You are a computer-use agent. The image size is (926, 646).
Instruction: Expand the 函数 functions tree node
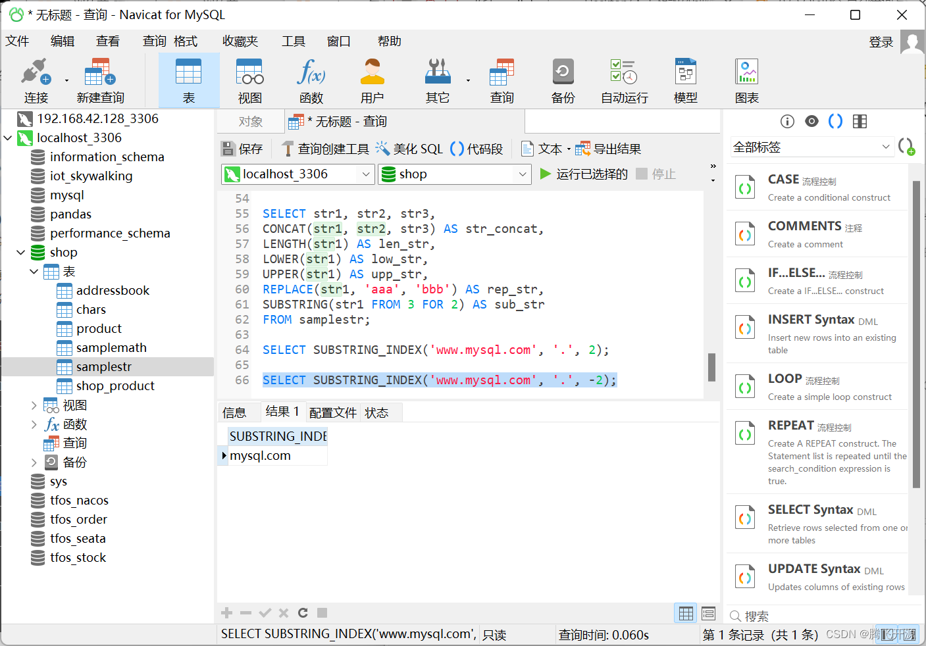pyautogui.click(x=34, y=424)
